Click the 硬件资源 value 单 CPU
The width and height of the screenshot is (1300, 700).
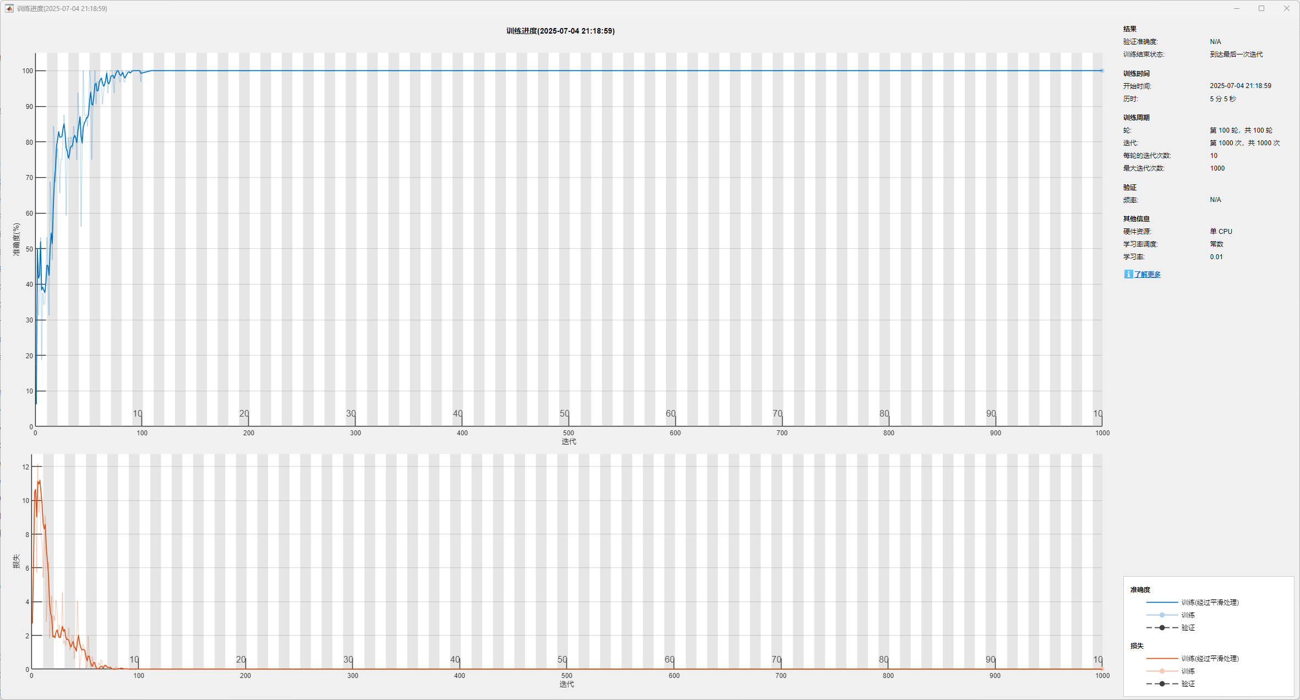click(1221, 232)
